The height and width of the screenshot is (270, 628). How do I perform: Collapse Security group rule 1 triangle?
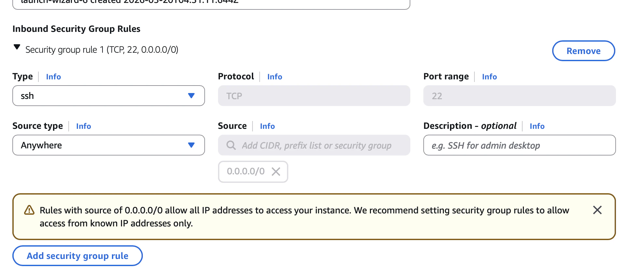tap(17, 47)
